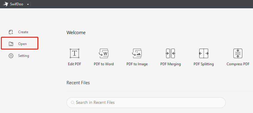Click the PDF Splitting label
Image resolution: width=253 pixels, height=113 pixels.
[204, 64]
